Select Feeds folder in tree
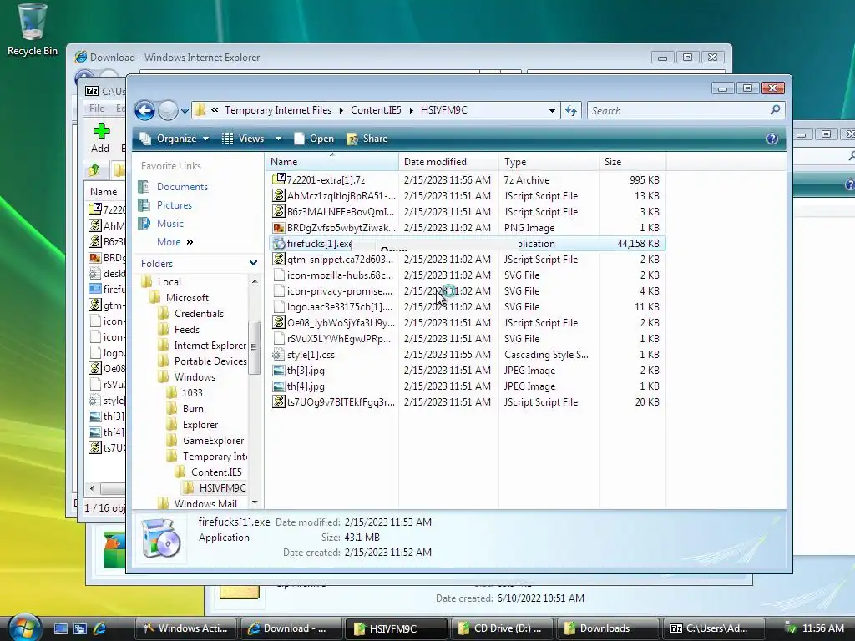 click(186, 329)
